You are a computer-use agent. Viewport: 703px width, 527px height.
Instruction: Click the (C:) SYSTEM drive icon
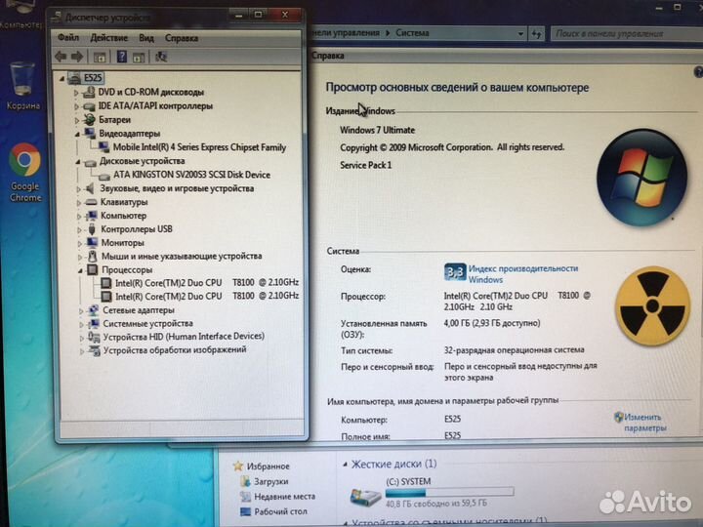(x=365, y=496)
